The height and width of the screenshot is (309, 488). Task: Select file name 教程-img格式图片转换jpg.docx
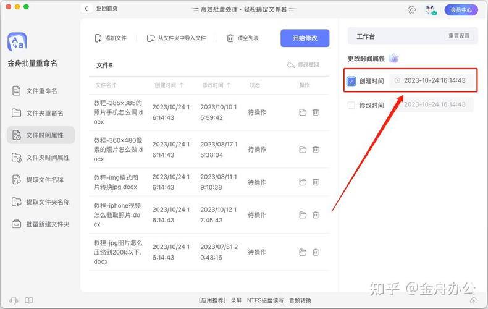(x=116, y=182)
